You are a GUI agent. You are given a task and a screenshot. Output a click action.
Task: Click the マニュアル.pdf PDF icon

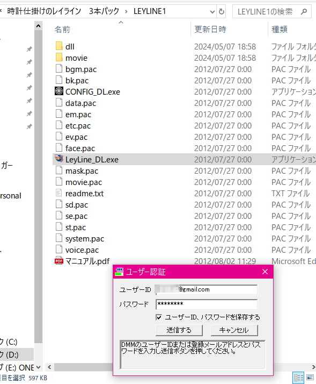coord(59,261)
